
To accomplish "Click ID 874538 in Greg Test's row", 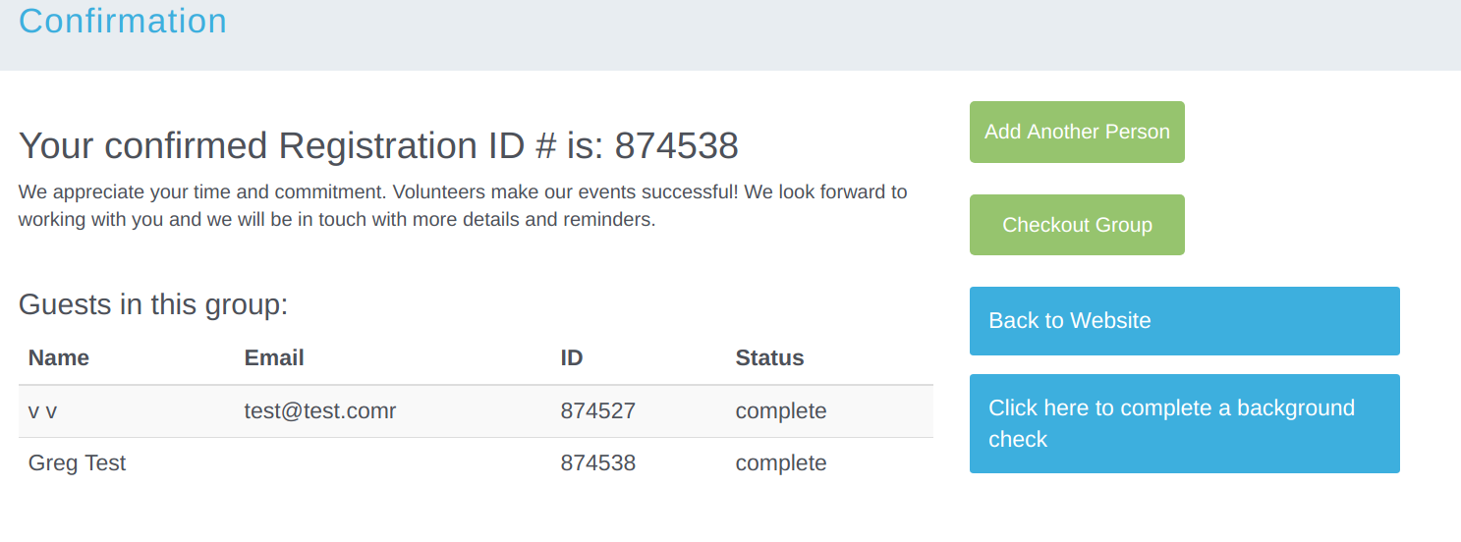I will click(597, 463).
